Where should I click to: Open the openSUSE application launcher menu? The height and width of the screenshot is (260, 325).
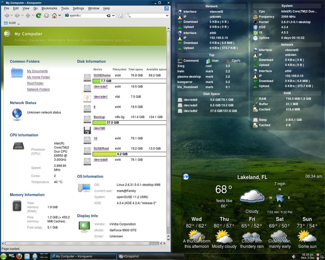[3, 256]
